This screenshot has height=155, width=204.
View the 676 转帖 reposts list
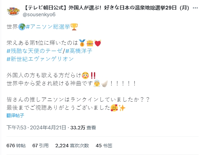coord(16,146)
